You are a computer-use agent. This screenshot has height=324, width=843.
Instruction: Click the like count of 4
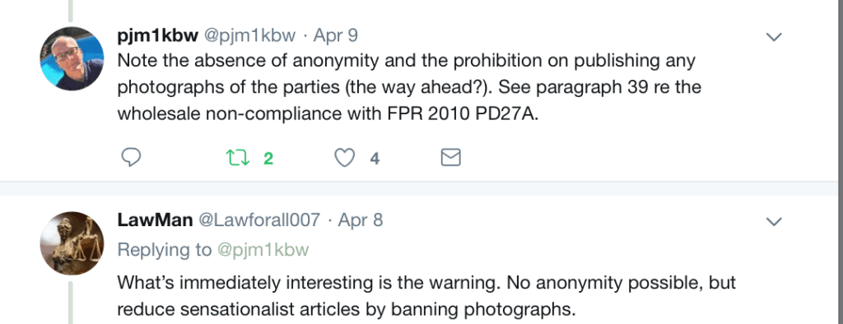(x=375, y=159)
